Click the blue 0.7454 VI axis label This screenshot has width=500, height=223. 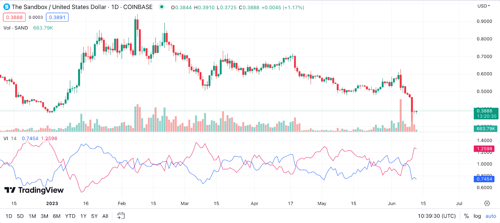(x=484, y=179)
